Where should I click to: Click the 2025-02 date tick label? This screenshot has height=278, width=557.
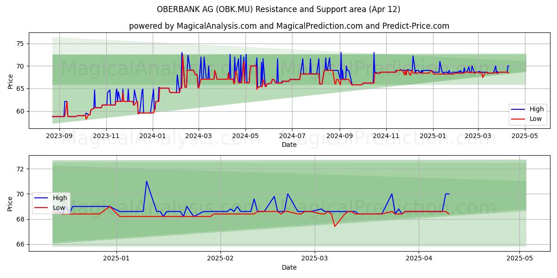[x=220, y=259]
